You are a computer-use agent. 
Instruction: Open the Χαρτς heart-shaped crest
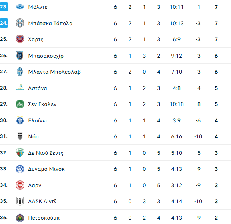pos(20,39)
